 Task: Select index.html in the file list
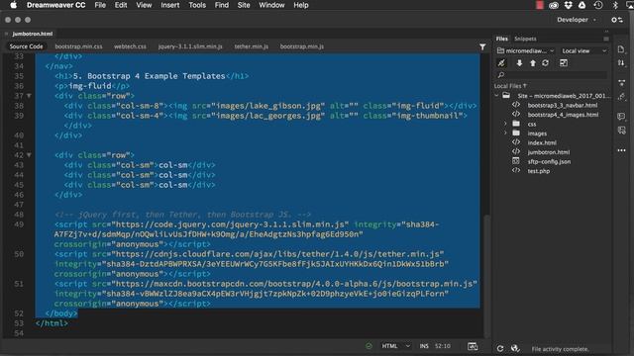[x=542, y=142]
